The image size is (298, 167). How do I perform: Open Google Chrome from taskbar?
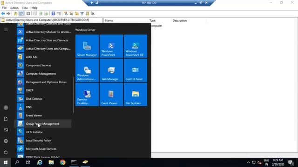pyautogui.click(x=62, y=162)
